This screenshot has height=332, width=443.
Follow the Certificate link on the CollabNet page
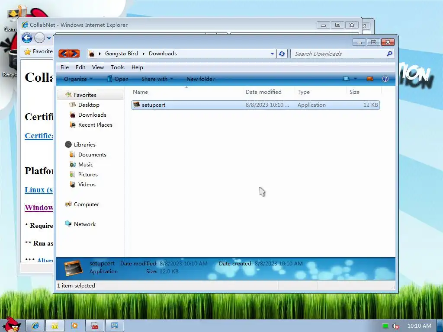[39, 136]
